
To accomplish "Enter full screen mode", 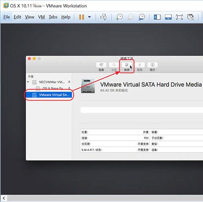I will [179, 17].
